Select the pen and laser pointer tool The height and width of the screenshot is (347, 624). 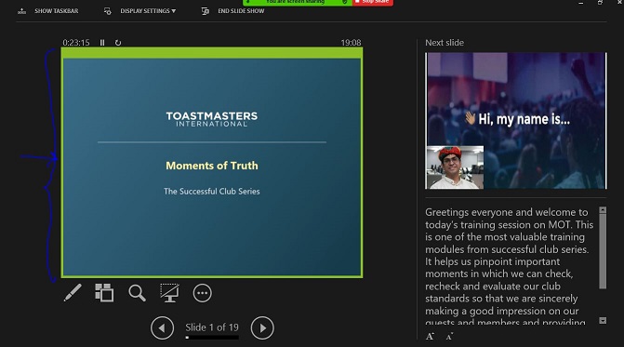pyautogui.click(x=73, y=293)
